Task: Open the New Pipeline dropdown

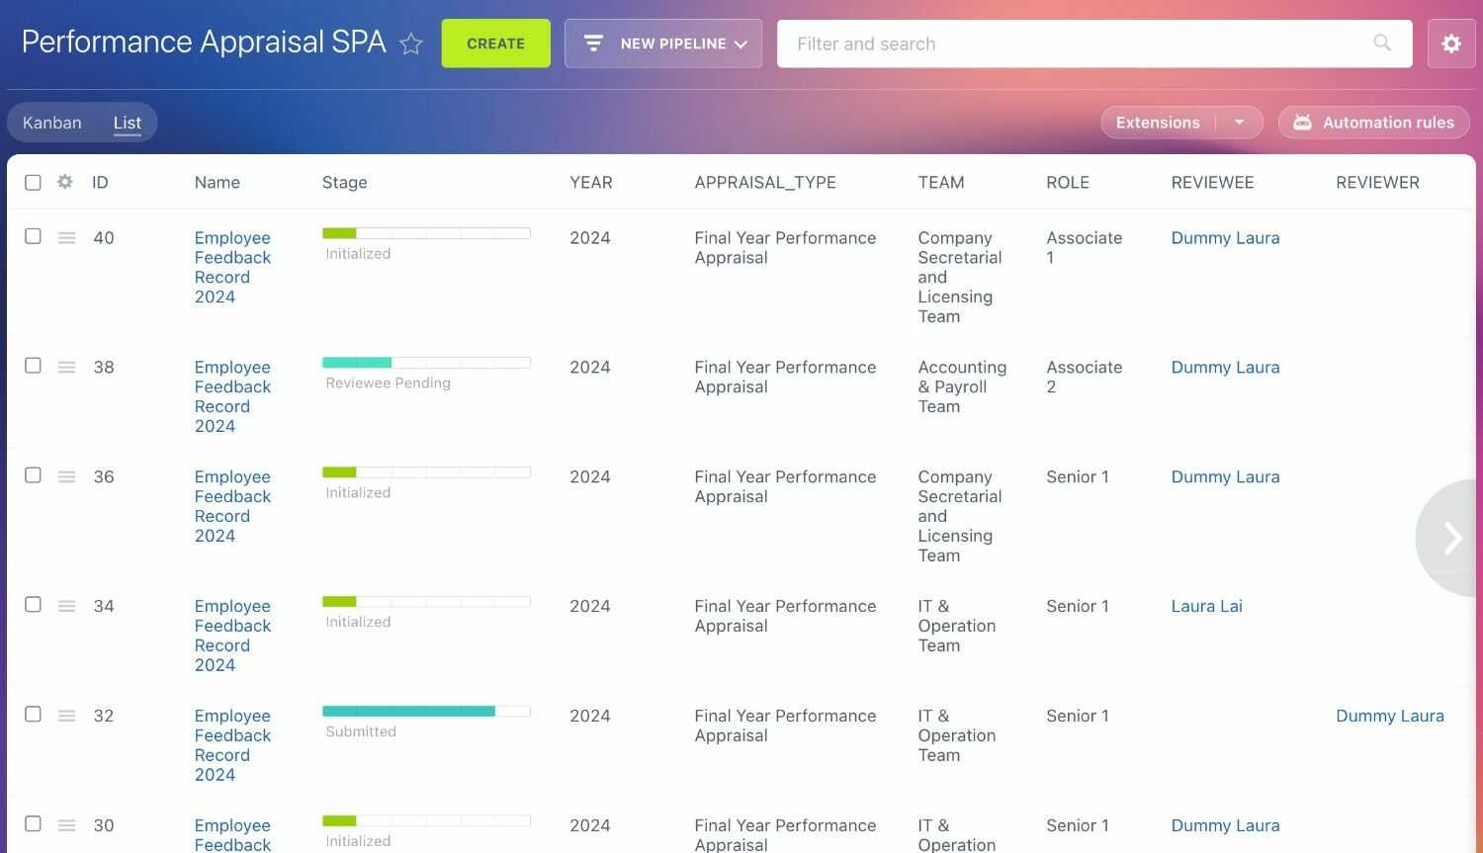Action: 662,43
